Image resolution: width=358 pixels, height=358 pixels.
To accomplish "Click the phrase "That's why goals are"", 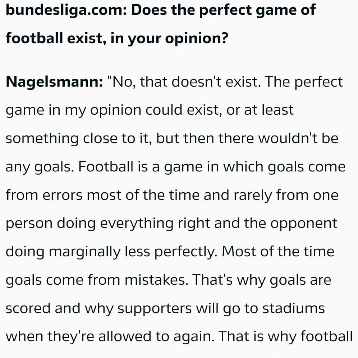I will coord(262,280).
